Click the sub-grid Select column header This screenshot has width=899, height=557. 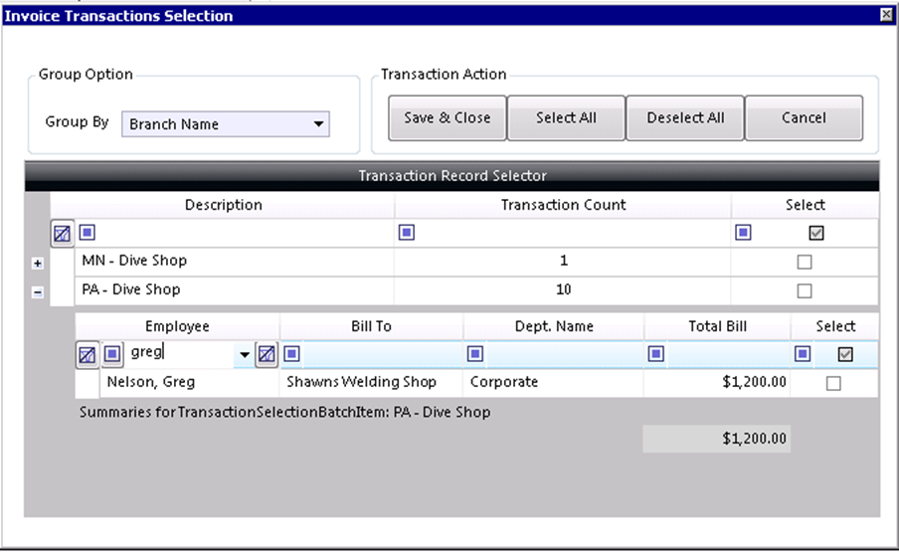click(x=835, y=326)
